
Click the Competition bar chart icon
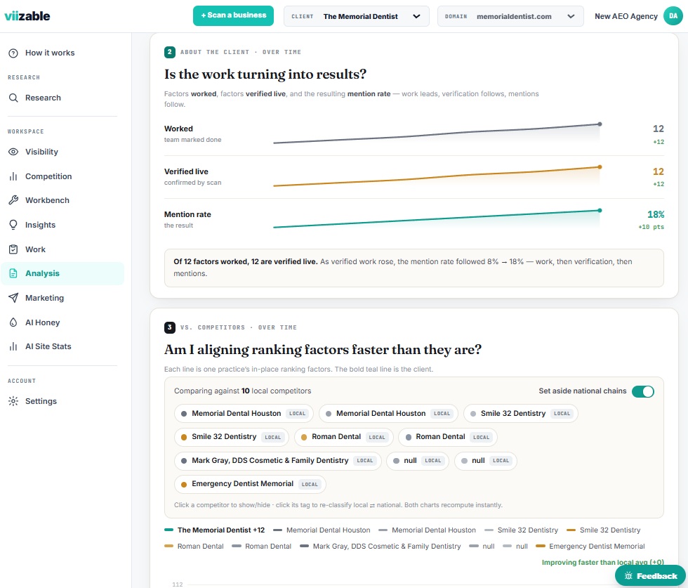pyautogui.click(x=13, y=176)
